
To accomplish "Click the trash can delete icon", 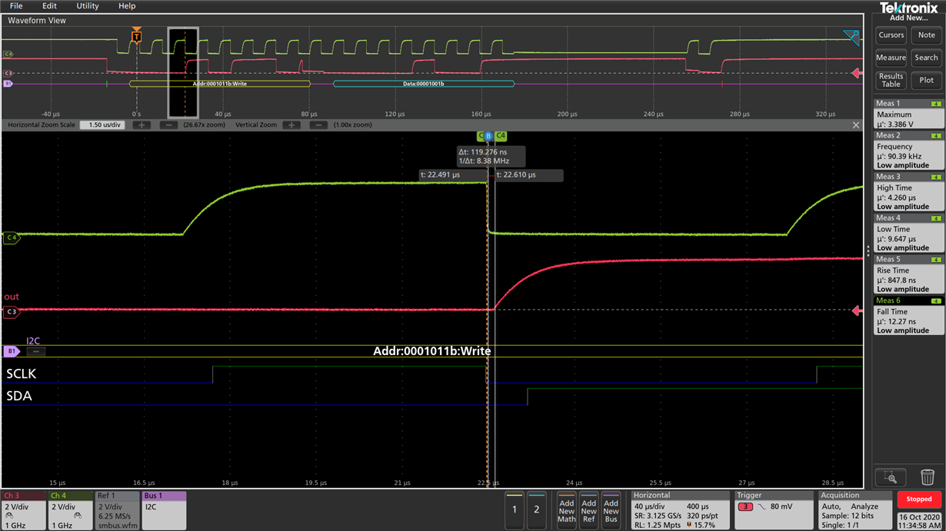I will coord(928,477).
